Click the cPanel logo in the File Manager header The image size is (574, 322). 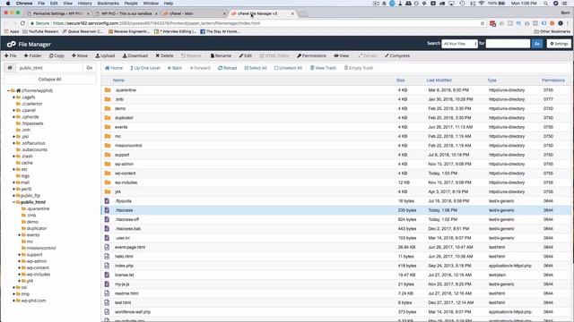coord(11,44)
